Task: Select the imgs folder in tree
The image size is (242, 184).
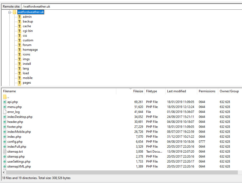Action: [x=26, y=59]
